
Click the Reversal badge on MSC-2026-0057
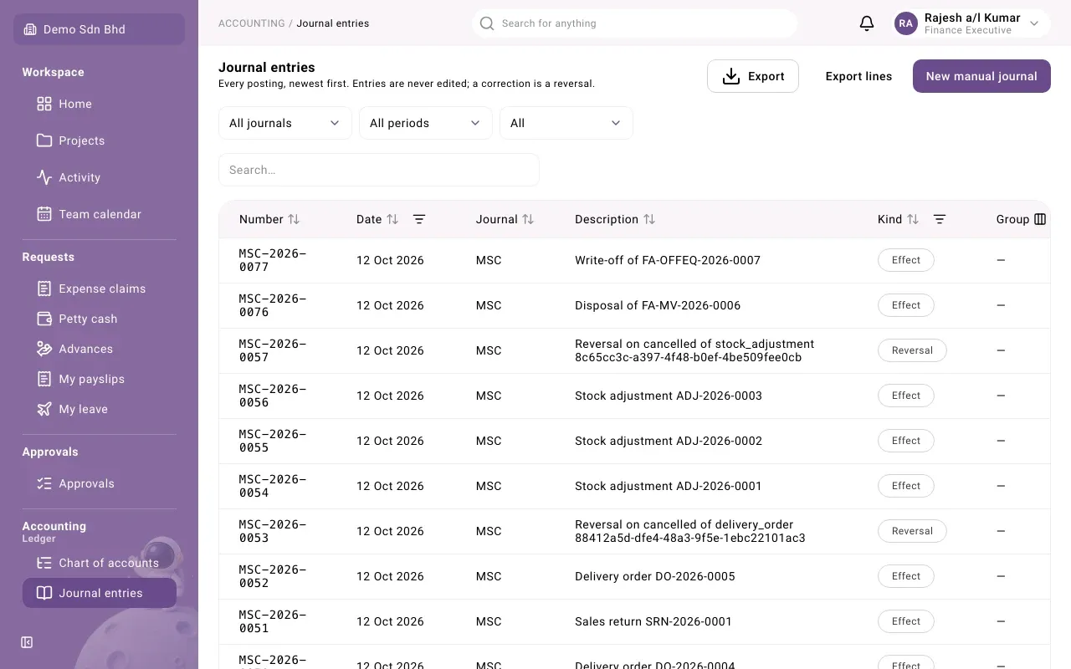click(912, 350)
